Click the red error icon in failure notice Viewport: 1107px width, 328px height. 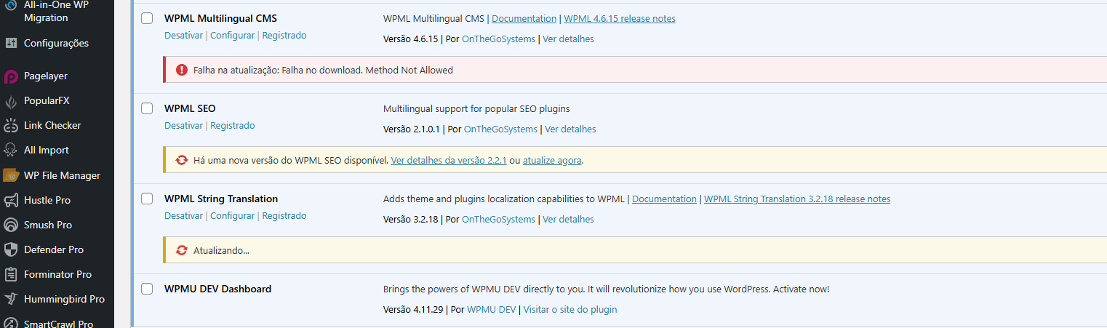(181, 71)
